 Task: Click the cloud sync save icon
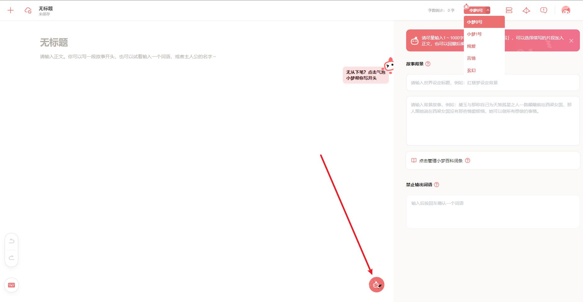pyautogui.click(x=27, y=10)
